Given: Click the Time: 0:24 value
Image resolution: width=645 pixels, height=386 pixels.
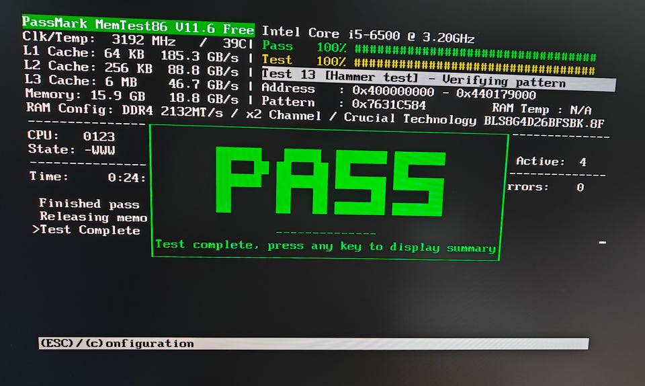Looking at the screenshot, I should [x=127, y=178].
